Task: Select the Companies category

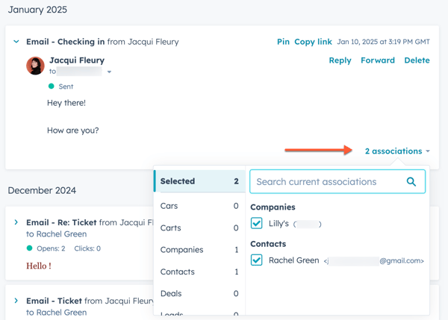Action: click(x=199, y=250)
